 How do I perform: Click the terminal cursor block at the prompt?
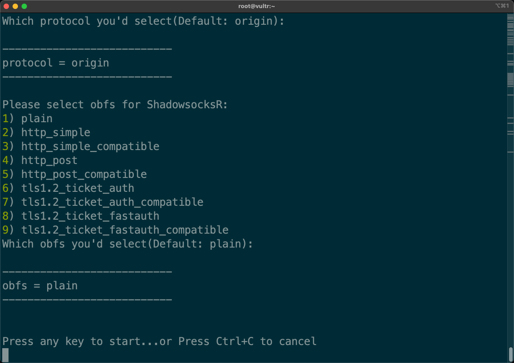pos(5,355)
